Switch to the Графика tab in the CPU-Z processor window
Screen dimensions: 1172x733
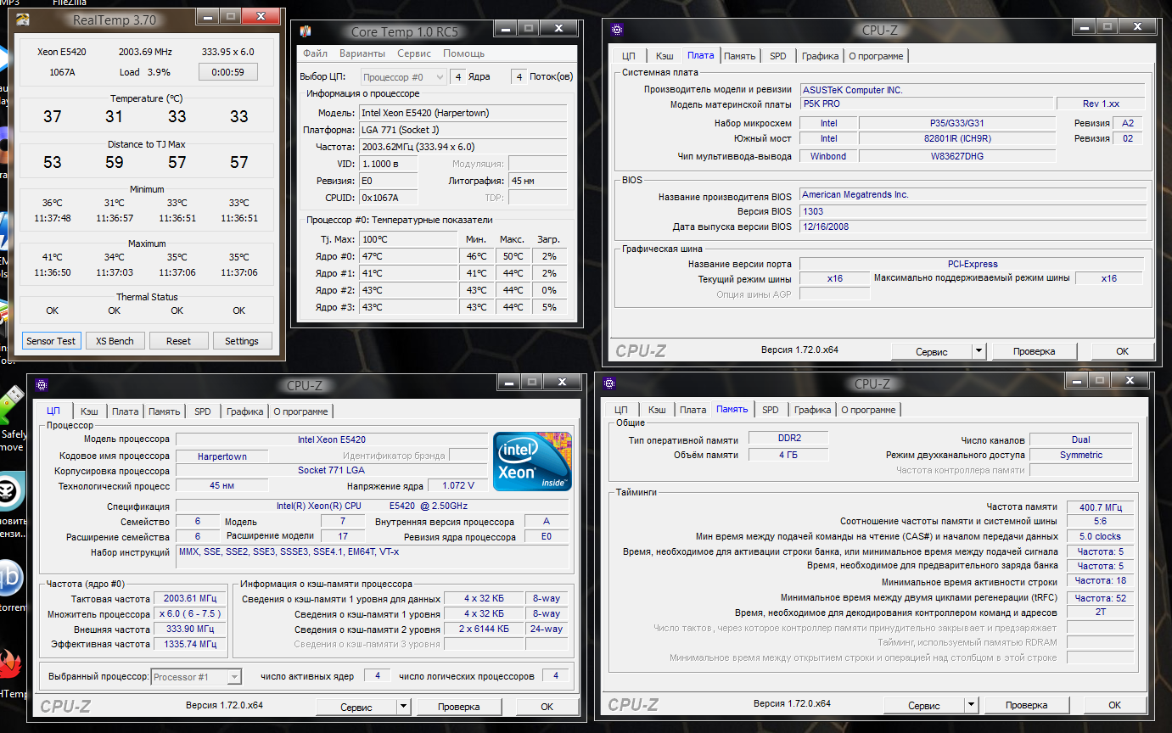245,411
